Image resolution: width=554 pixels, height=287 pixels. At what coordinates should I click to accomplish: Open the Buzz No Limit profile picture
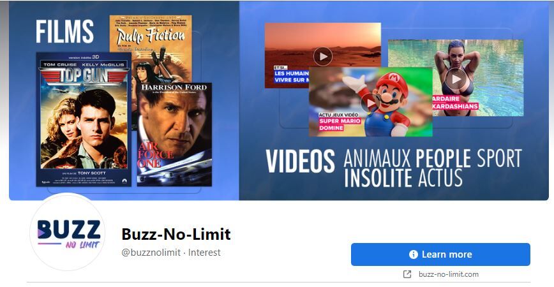[x=68, y=233]
